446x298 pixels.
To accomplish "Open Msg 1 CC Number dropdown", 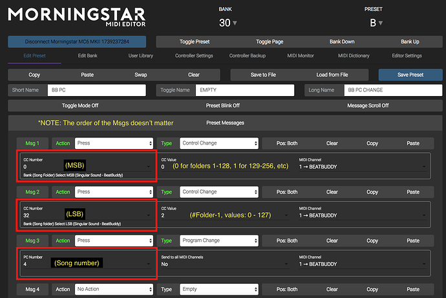I will (x=87, y=166).
